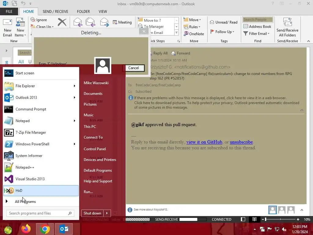This screenshot has width=313, height=235.
Task: Open Devices and Printers
Action: pyautogui.click(x=100, y=160)
